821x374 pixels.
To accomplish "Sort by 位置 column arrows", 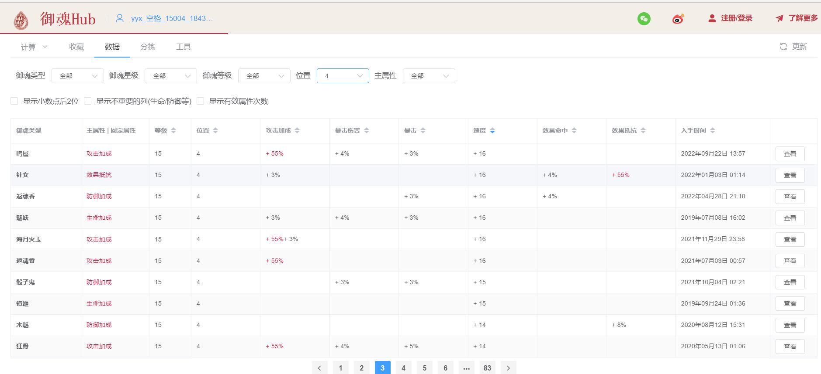I will (x=215, y=130).
